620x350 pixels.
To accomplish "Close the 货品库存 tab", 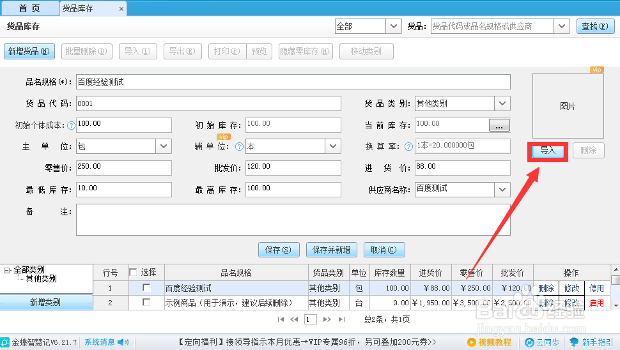I will pyautogui.click(x=121, y=9).
